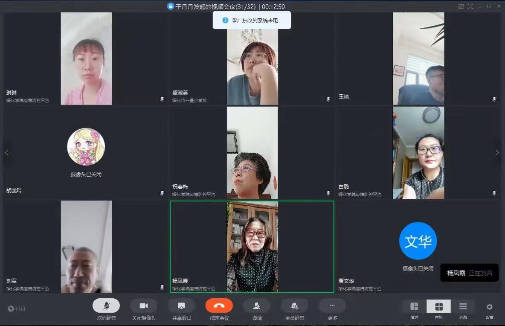Go to previous page of participants
505x326 pixels.
click(7, 153)
